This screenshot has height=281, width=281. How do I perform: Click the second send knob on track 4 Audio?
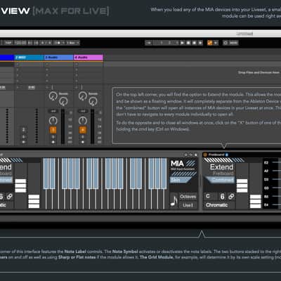(x=93, y=101)
